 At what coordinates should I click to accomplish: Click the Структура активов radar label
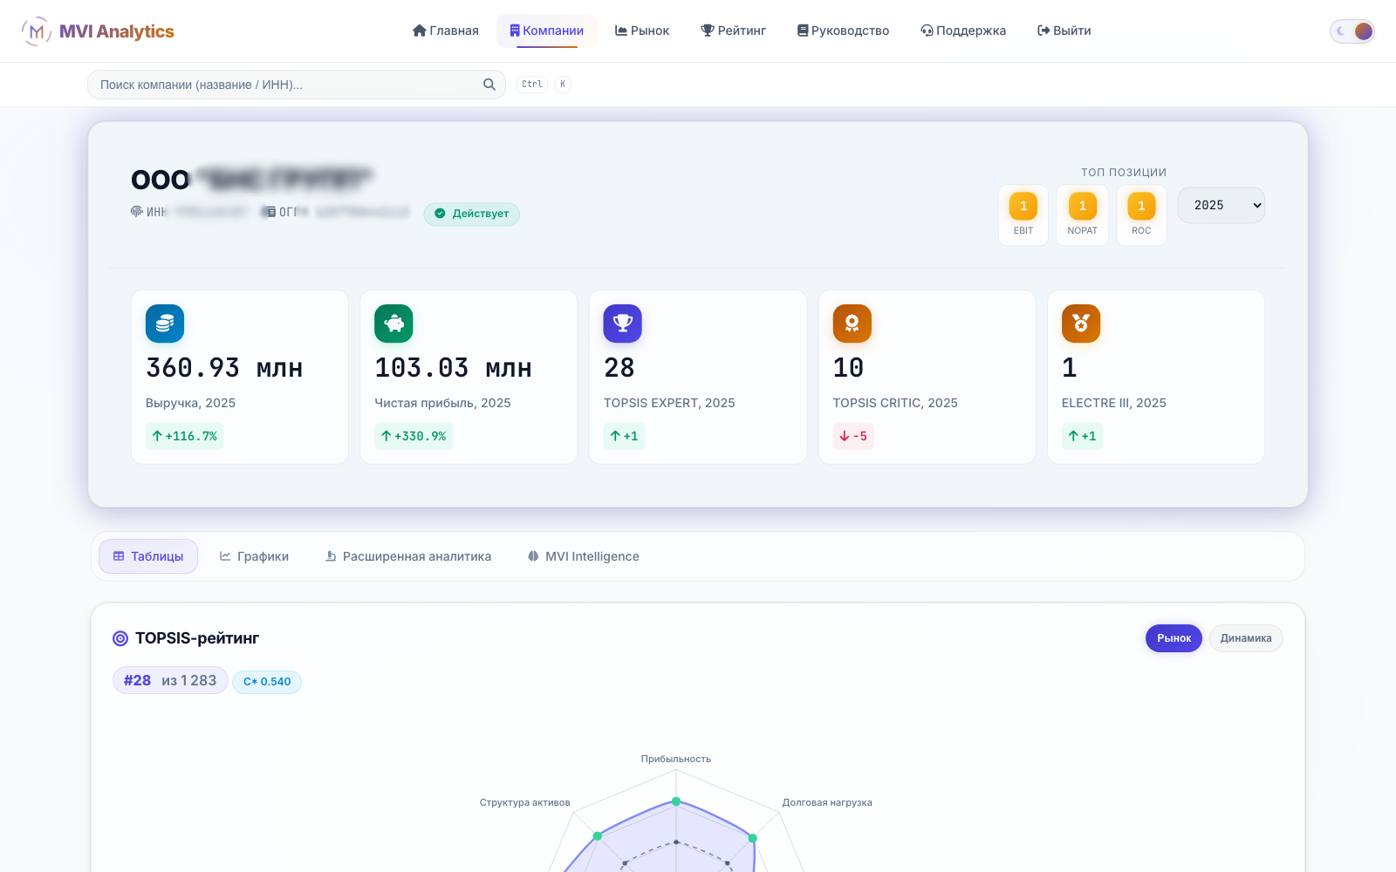click(524, 802)
